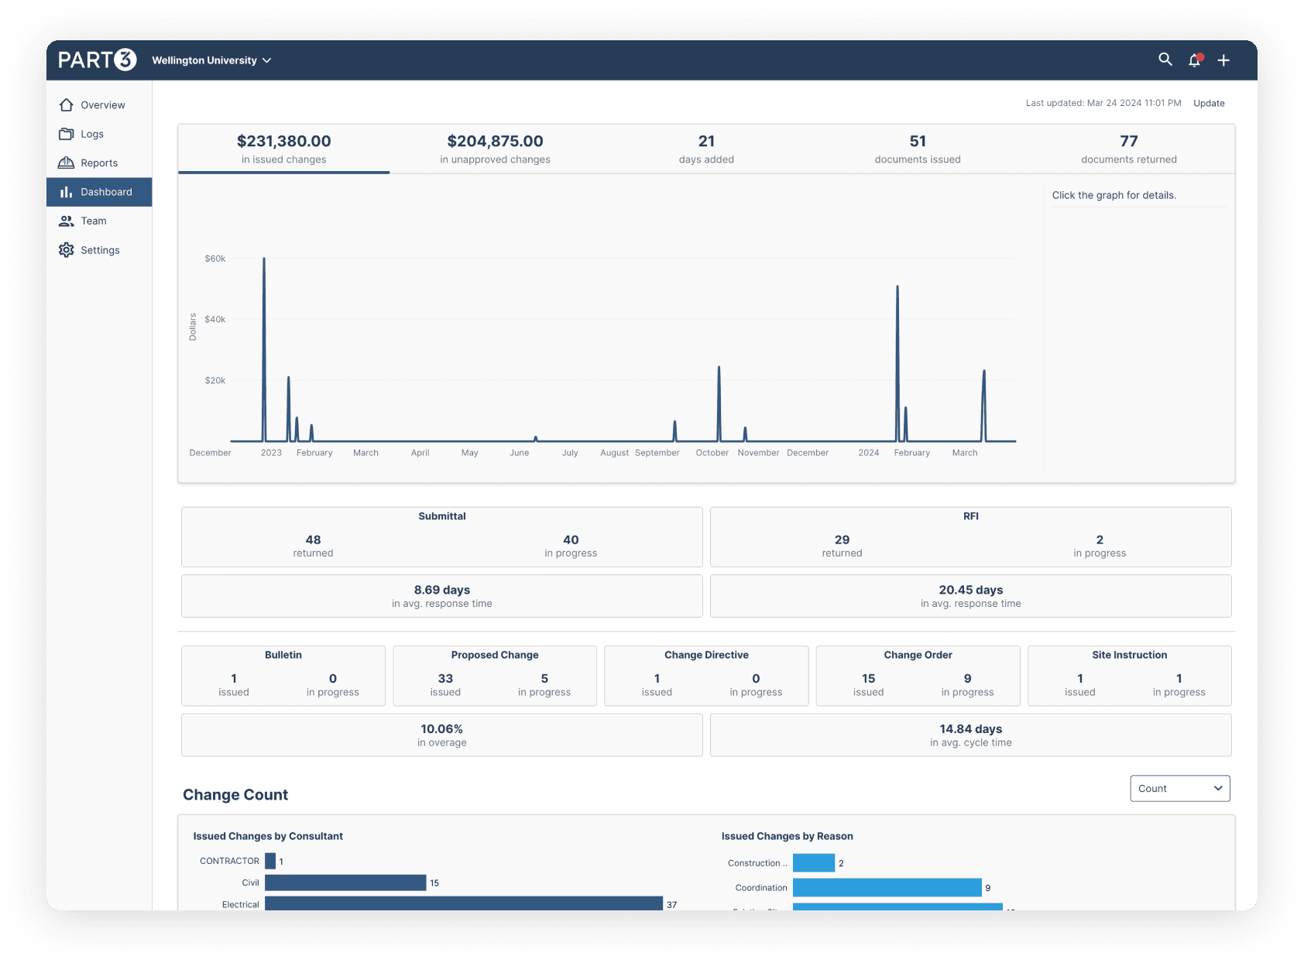Open the search magnifier icon
This screenshot has width=1304, height=963.
tap(1165, 60)
